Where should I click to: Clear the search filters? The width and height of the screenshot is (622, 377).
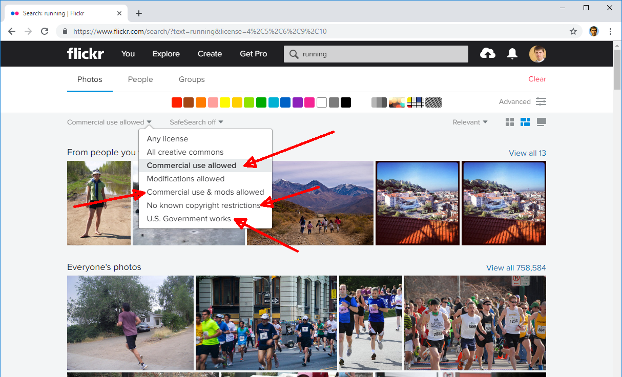pyautogui.click(x=537, y=79)
